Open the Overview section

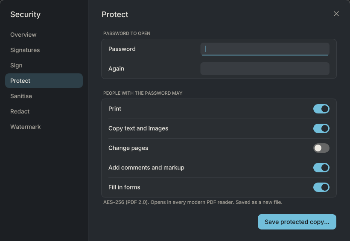pyautogui.click(x=44, y=35)
